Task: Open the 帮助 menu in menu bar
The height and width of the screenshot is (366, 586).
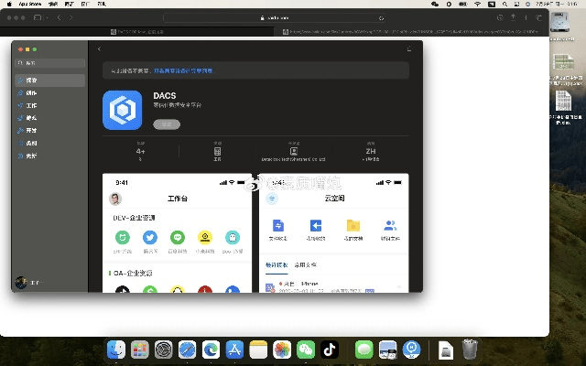Action: (x=102, y=4)
